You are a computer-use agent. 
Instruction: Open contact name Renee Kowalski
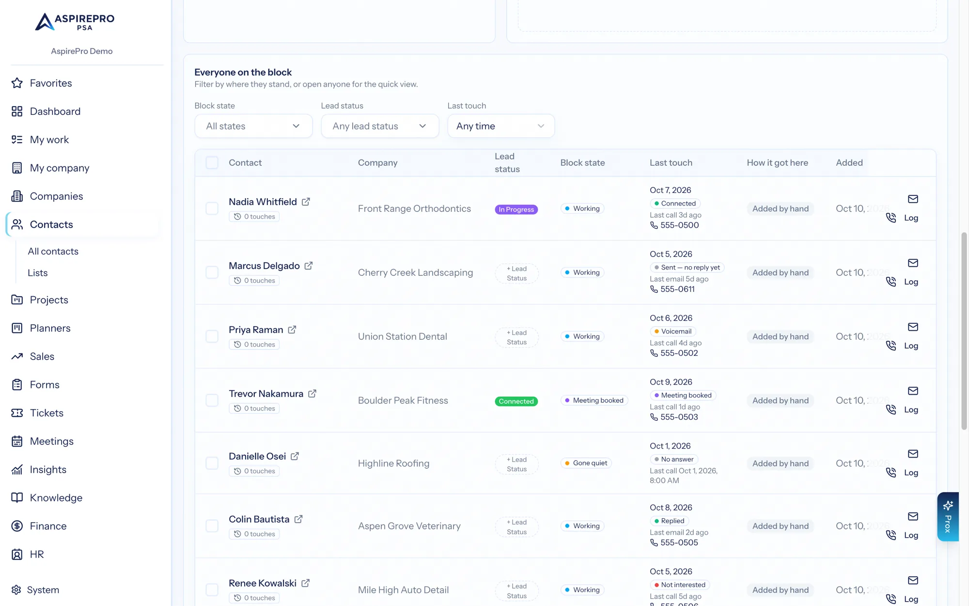[x=262, y=583]
